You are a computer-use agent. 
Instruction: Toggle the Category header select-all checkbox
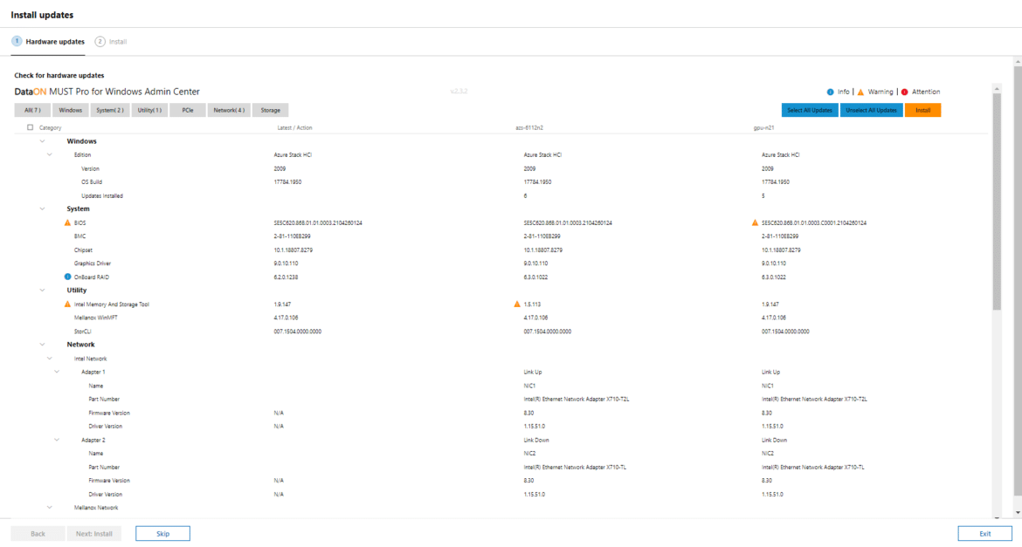(x=30, y=127)
